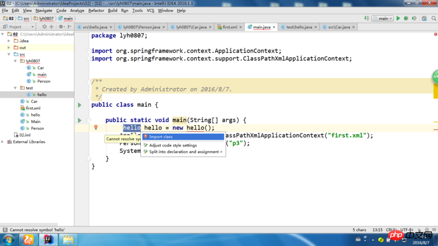Click the Search Everywhere magnifier icon
This screenshot has width=438, height=246.
point(433,19)
